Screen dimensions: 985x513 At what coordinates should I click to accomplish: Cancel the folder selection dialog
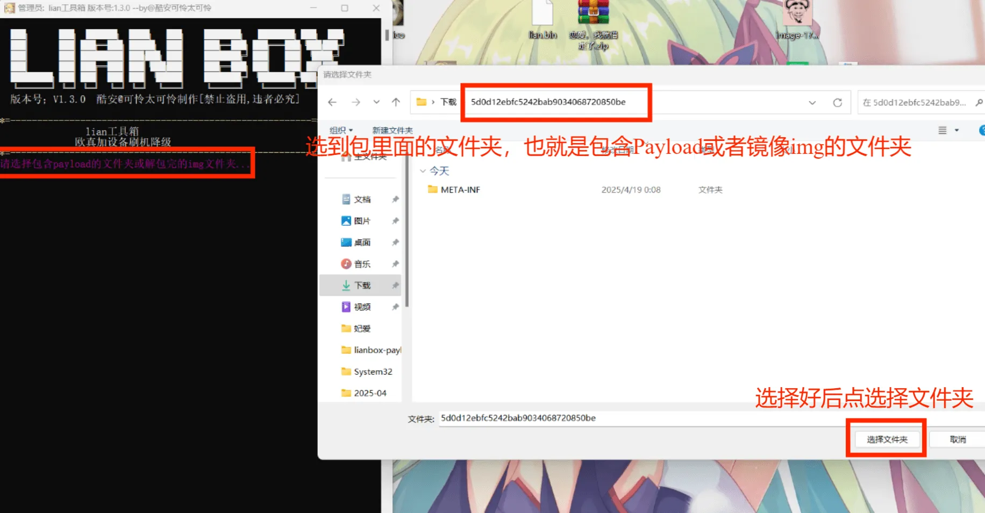pyautogui.click(x=957, y=439)
